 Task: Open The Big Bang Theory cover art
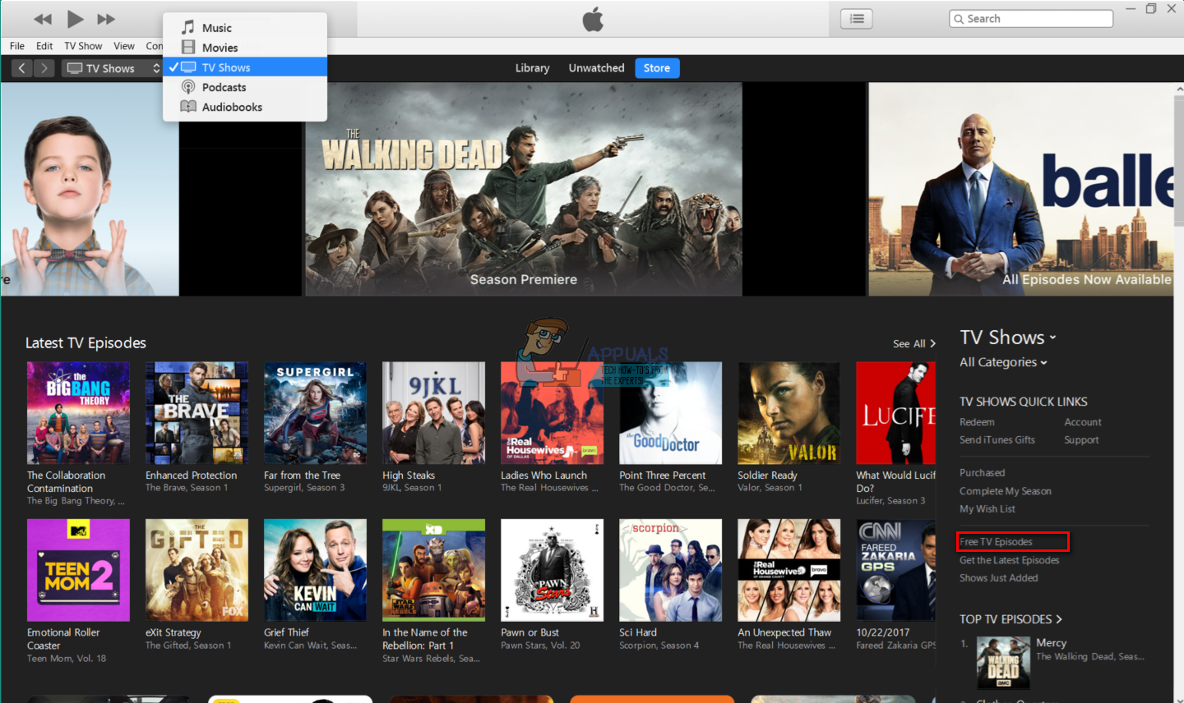point(78,413)
